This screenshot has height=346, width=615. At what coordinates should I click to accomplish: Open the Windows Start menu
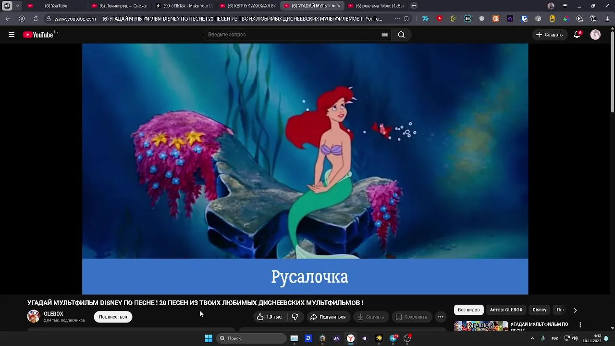(209, 338)
